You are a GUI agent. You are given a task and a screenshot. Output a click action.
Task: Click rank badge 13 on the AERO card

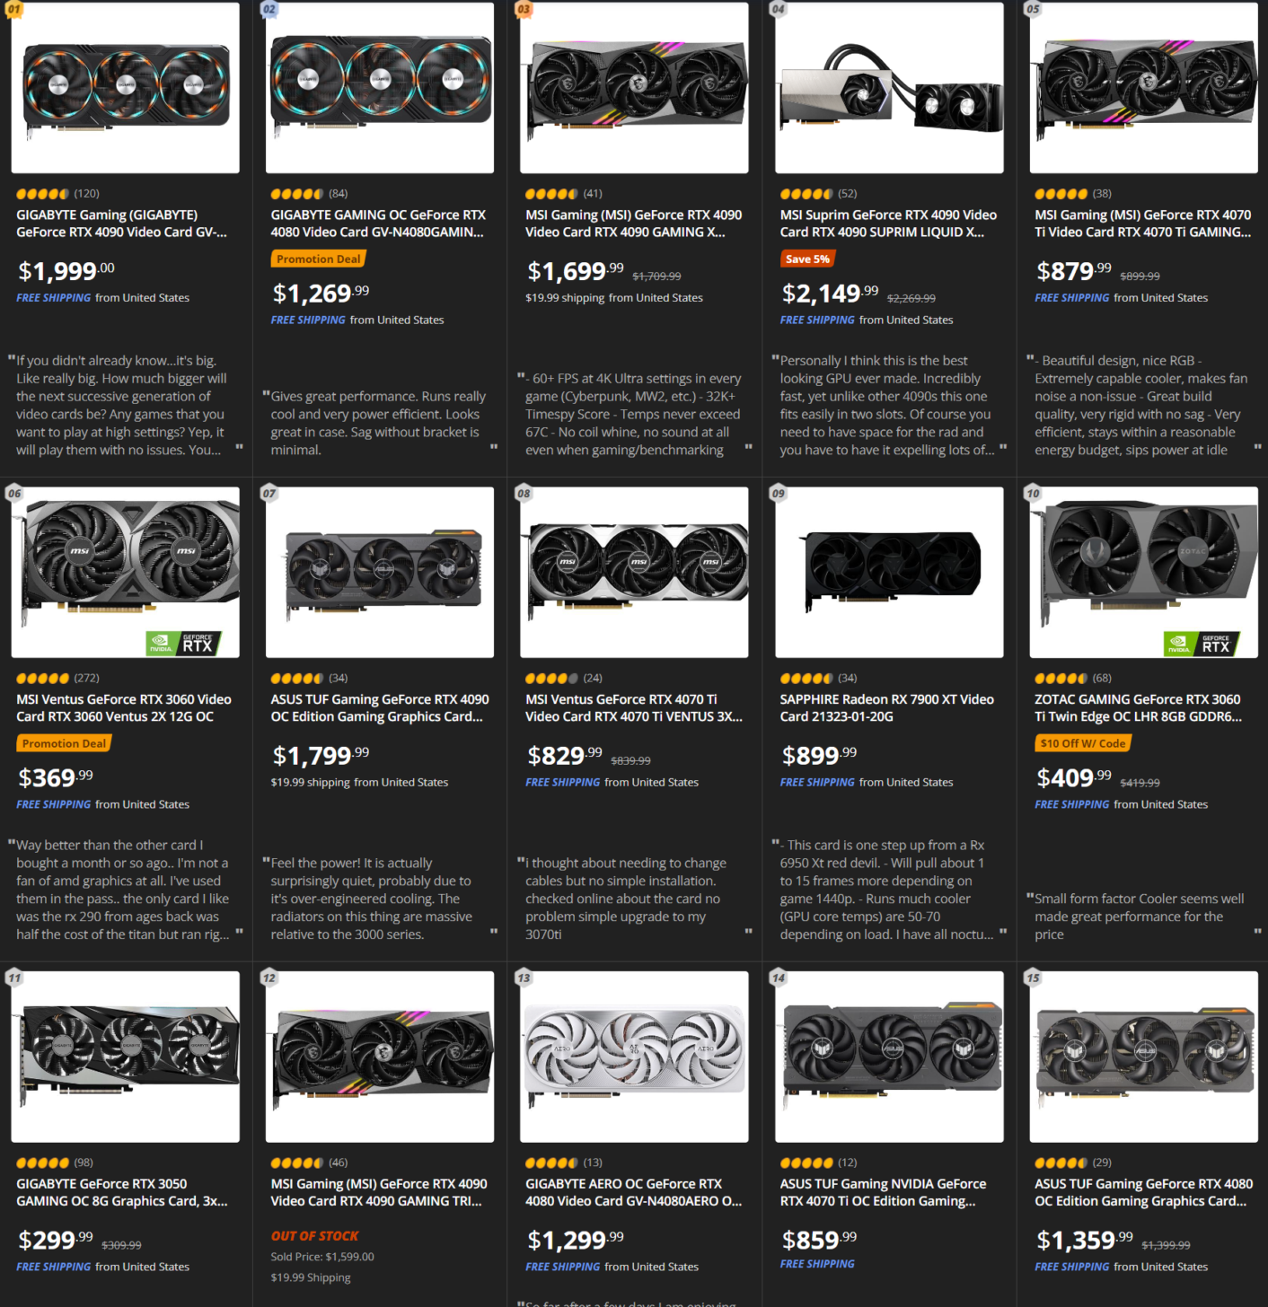click(x=524, y=978)
